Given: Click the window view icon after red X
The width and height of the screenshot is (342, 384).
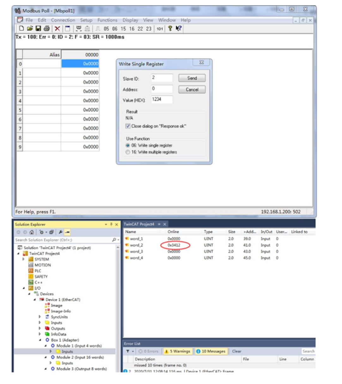Looking at the screenshot, I should [x=67, y=29].
